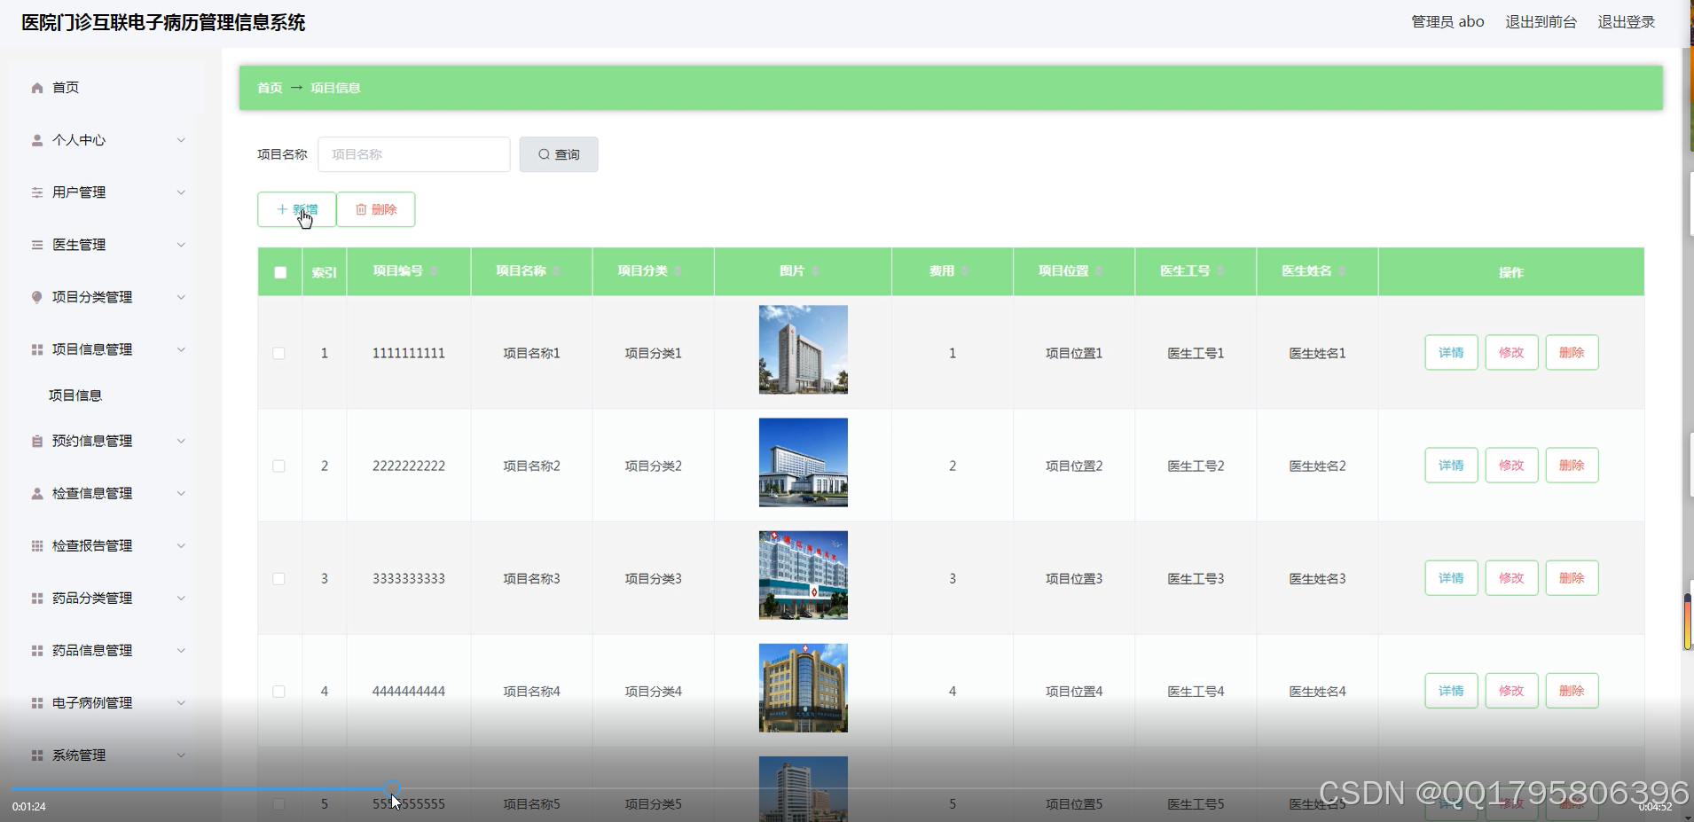Click the 项目名称 search input field
This screenshot has height=822, width=1694.
[x=414, y=154]
